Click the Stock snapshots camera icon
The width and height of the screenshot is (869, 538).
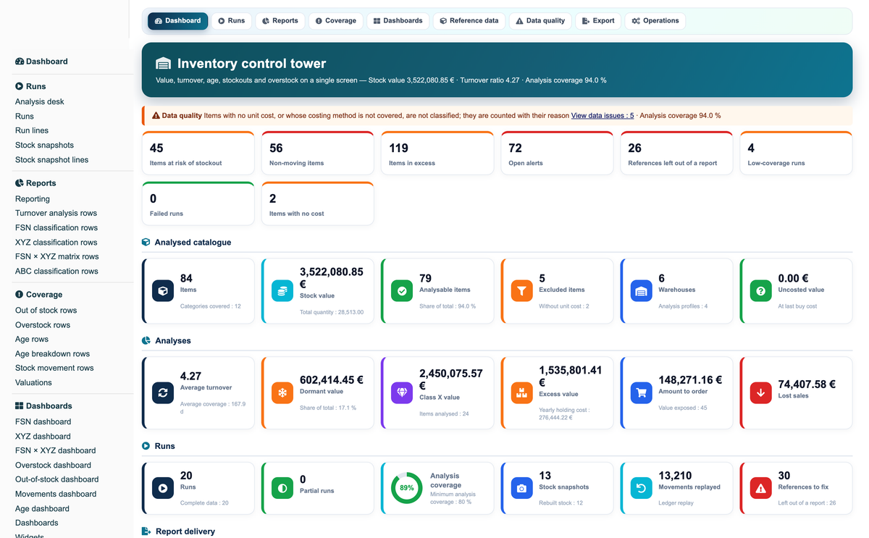point(521,489)
